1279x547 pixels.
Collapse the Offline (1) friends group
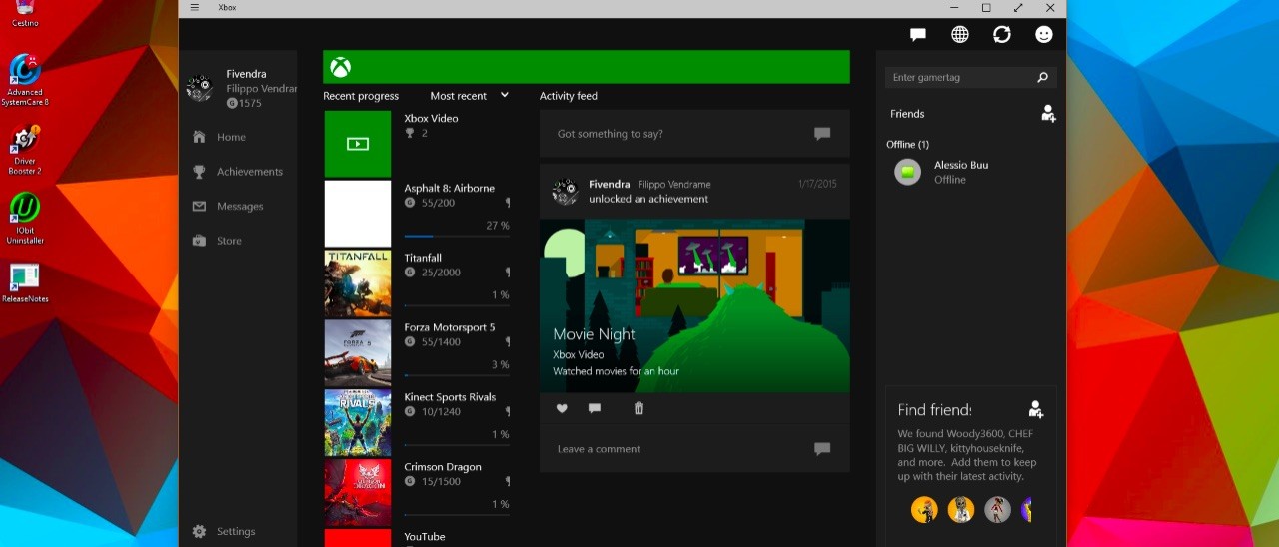click(x=908, y=144)
